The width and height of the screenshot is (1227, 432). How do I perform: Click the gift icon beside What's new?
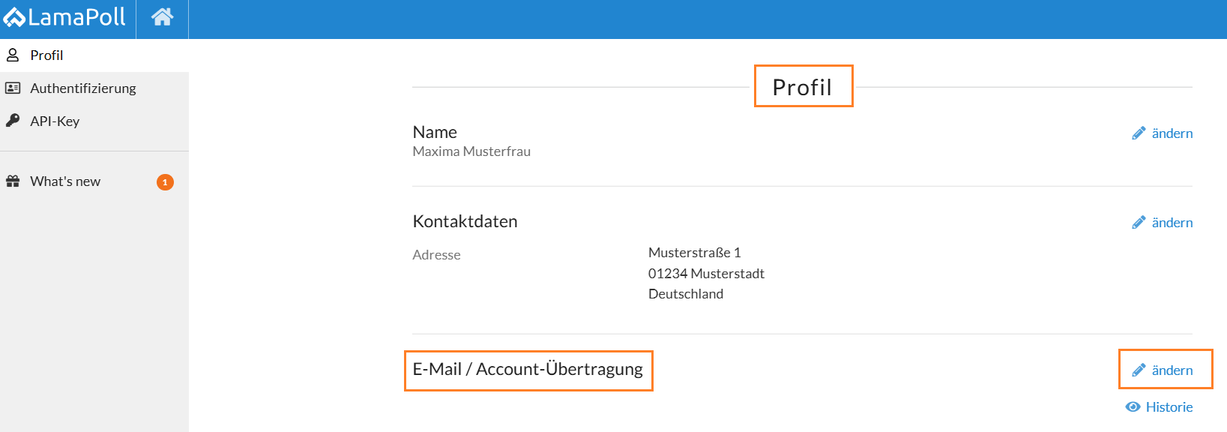pos(13,181)
